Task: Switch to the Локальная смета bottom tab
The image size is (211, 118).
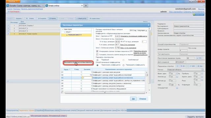Action: pos(68,110)
